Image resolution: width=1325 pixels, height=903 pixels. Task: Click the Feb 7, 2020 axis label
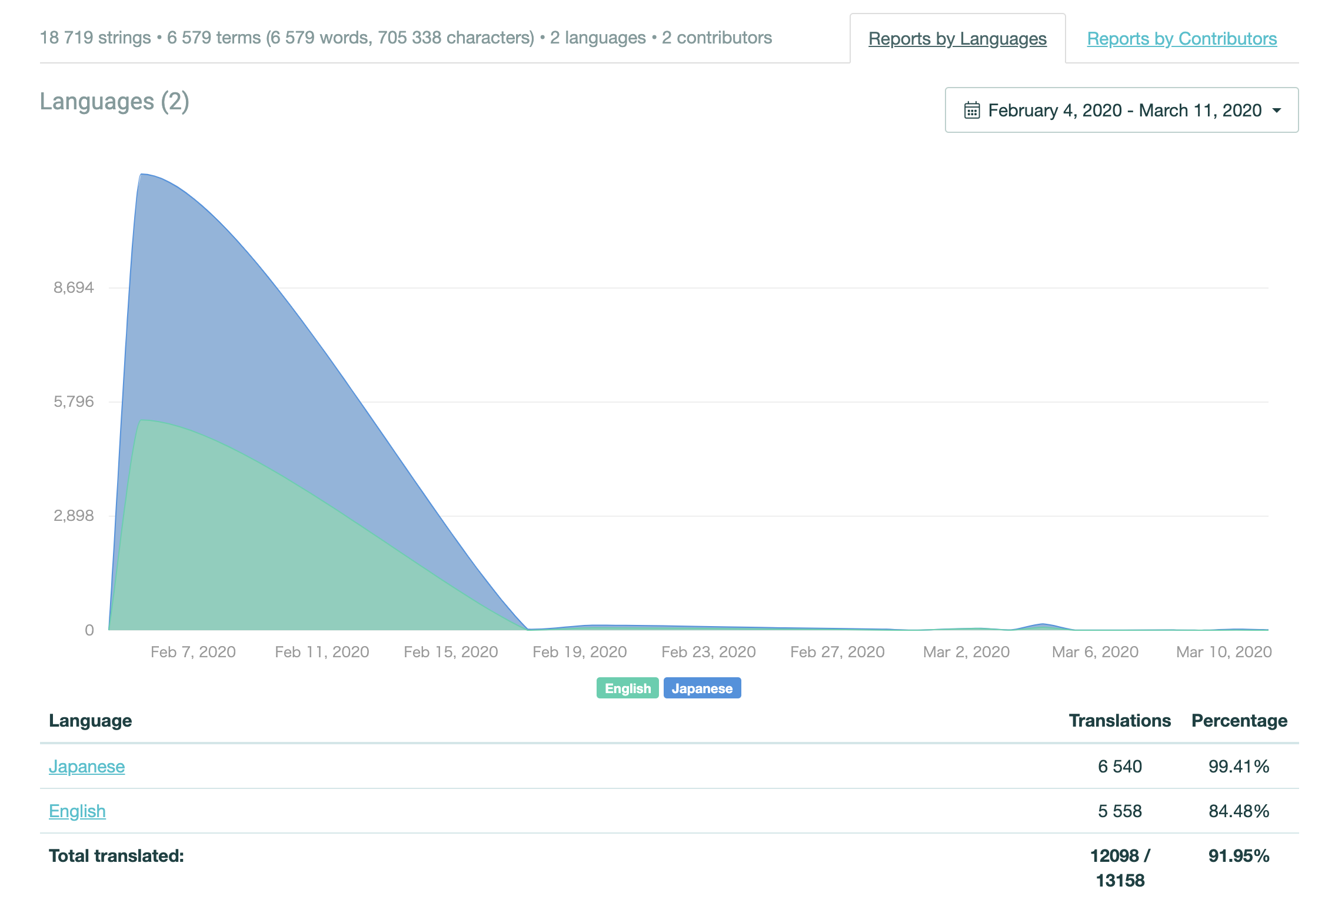pos(193,652)
